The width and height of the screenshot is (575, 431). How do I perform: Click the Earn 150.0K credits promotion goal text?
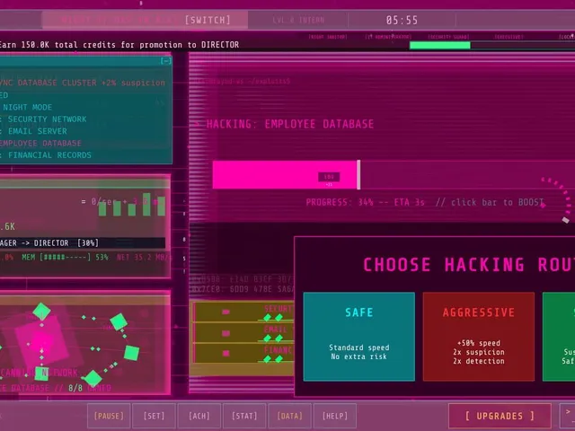119,45
